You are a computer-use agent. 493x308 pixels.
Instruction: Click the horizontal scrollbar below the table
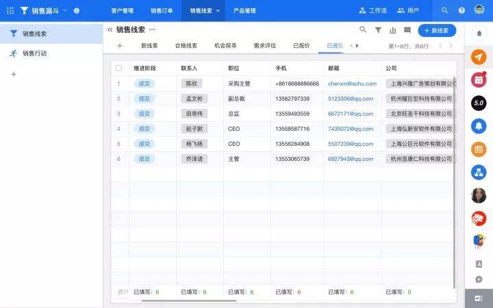[179, 300]
